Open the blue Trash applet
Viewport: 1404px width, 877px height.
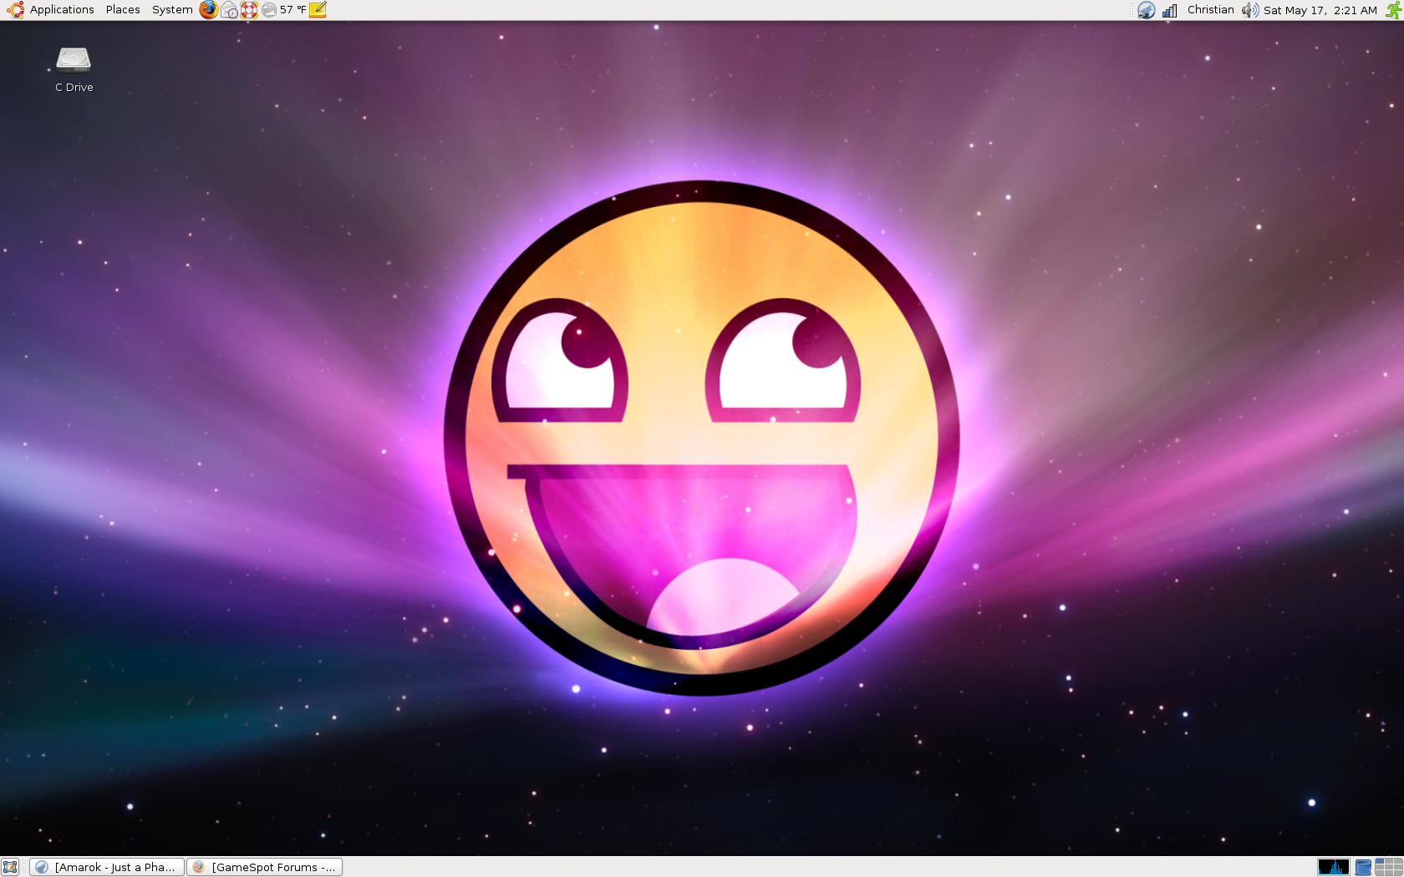click(1363, 867)
